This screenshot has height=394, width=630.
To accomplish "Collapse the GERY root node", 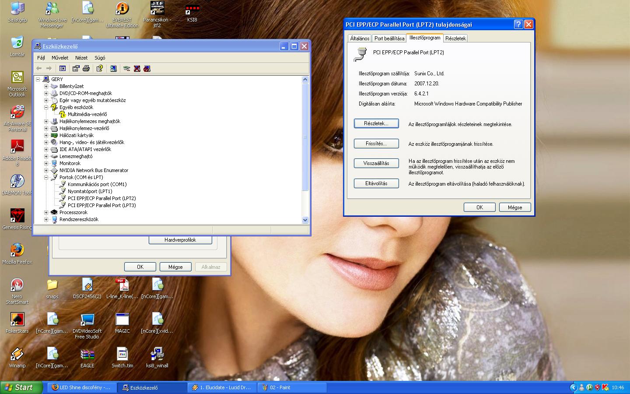I will 38,79.
